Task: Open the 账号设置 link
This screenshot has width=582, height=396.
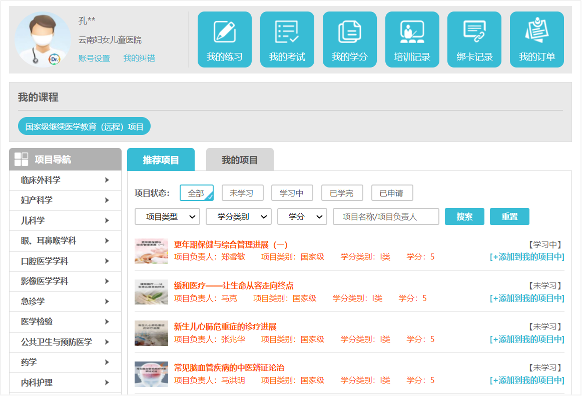Action: point(94,58)
